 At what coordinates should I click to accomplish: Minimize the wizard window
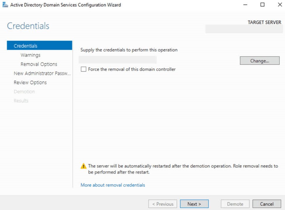pos(245,5)
